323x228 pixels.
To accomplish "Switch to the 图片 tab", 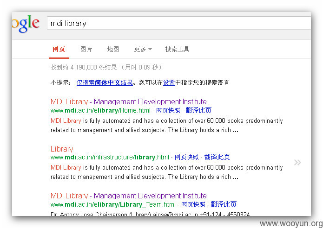I will [x=86, y=49].
